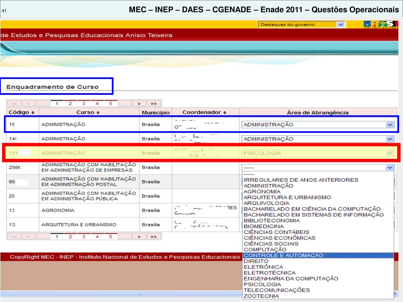Screen dimensions: 403x302
Task: Select ENGENHARIA DA COMPUTAÇÃO option
Action: click(x=318, y=279)
